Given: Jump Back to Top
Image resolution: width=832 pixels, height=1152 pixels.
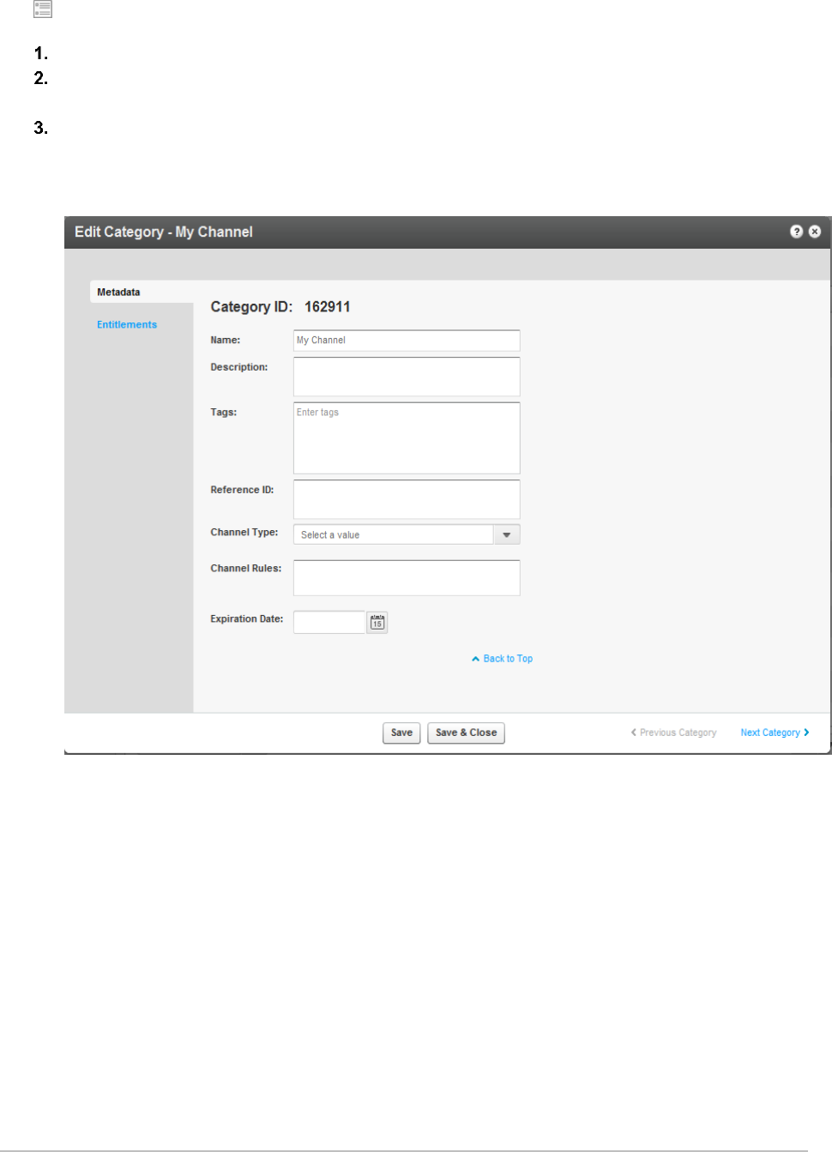Looking at the screenshot, I should tap(503, 659).
